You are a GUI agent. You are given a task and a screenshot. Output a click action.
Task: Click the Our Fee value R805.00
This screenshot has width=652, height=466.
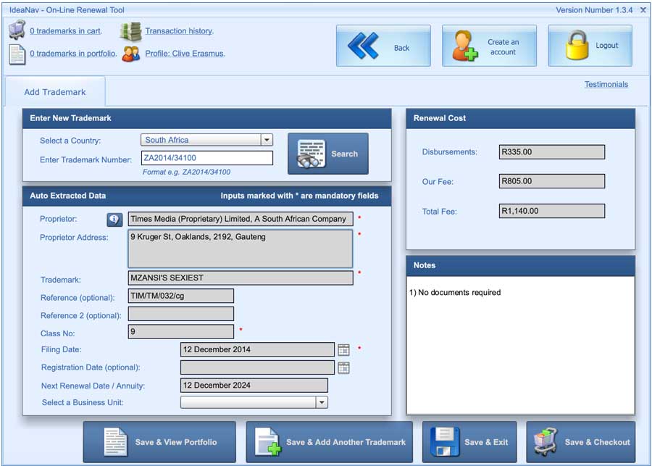click(x=552, y=181)
